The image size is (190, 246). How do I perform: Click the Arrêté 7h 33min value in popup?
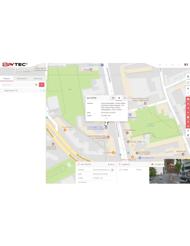106,116
